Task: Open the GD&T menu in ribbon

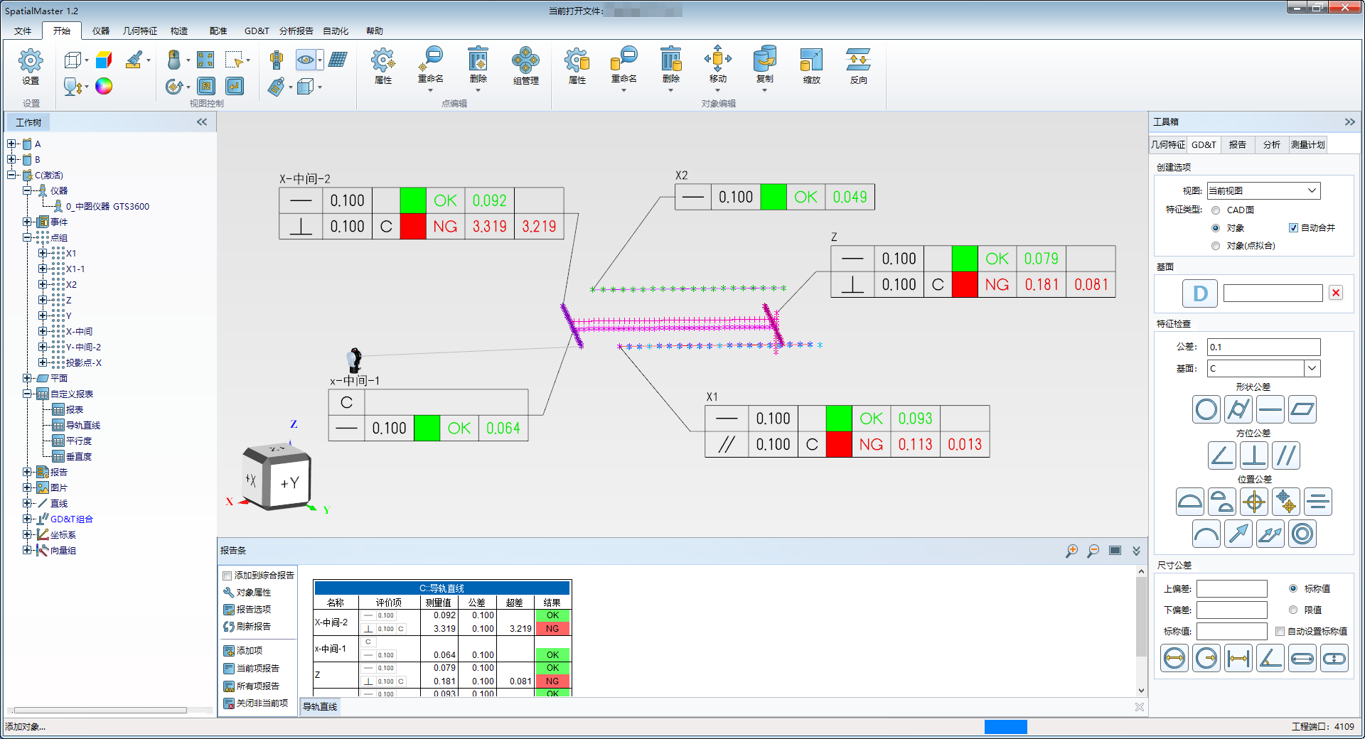Action: click(256, 31)
